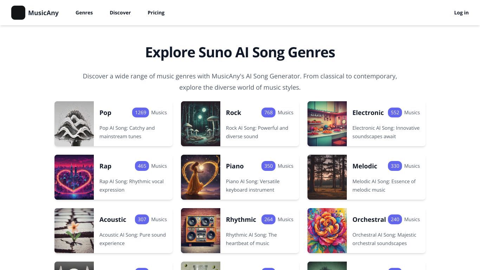Open the Genres menu item
This screenshot has height=270, width=480.
coord(84,13)
